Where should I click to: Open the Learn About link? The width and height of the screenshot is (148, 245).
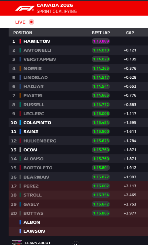click(38, 243)
